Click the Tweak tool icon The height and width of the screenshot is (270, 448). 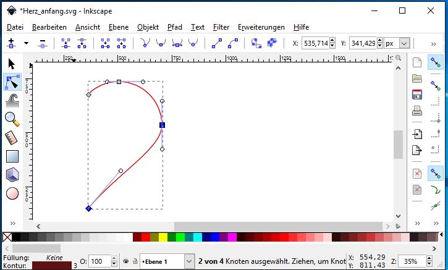[x=12, y=100]
